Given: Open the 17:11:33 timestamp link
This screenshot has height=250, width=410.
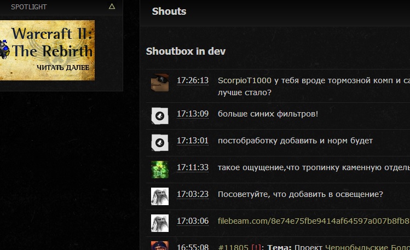Looking at the screenshot, I should (193, 167).
